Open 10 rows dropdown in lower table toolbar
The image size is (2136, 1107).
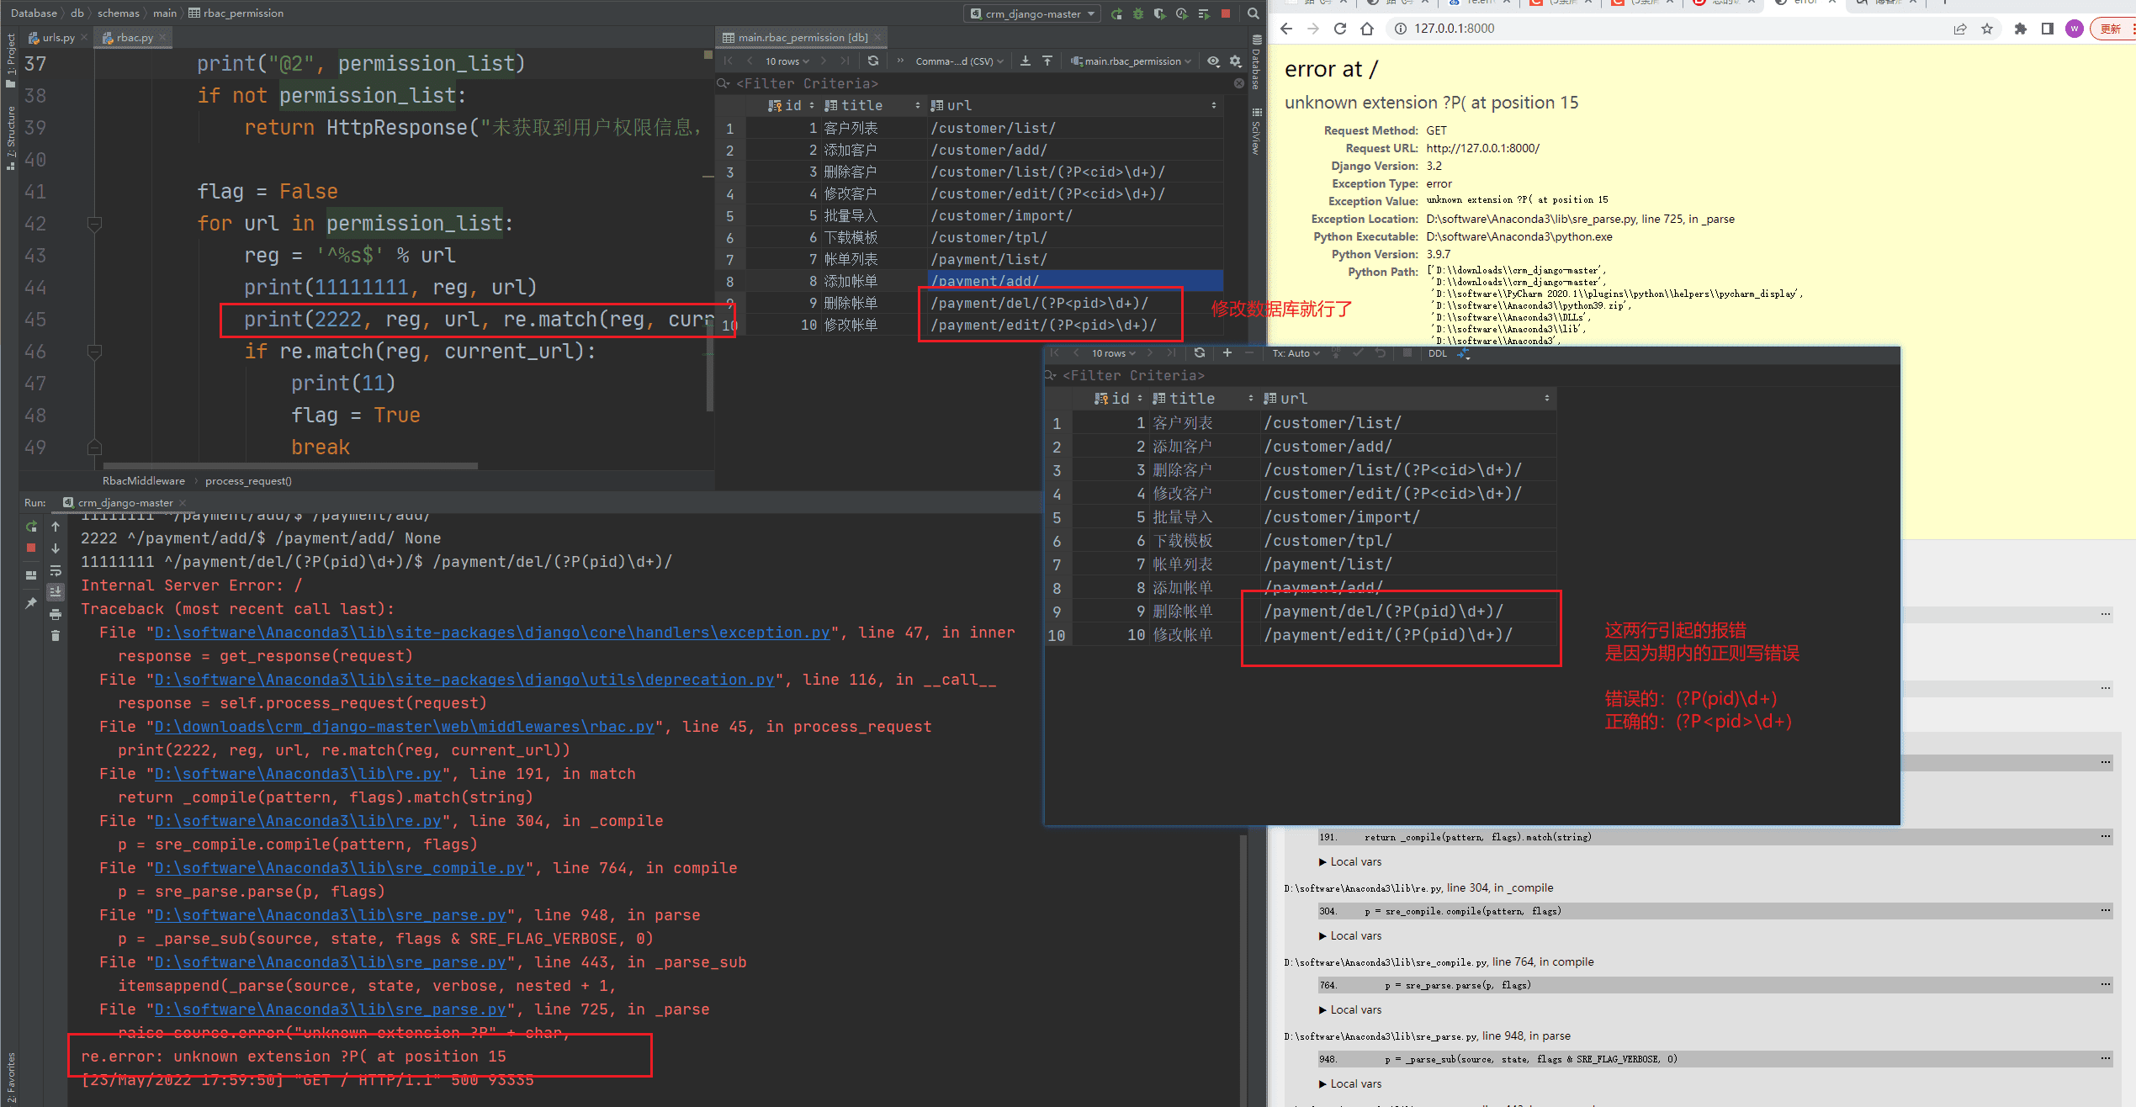[x=1113, y=353]
